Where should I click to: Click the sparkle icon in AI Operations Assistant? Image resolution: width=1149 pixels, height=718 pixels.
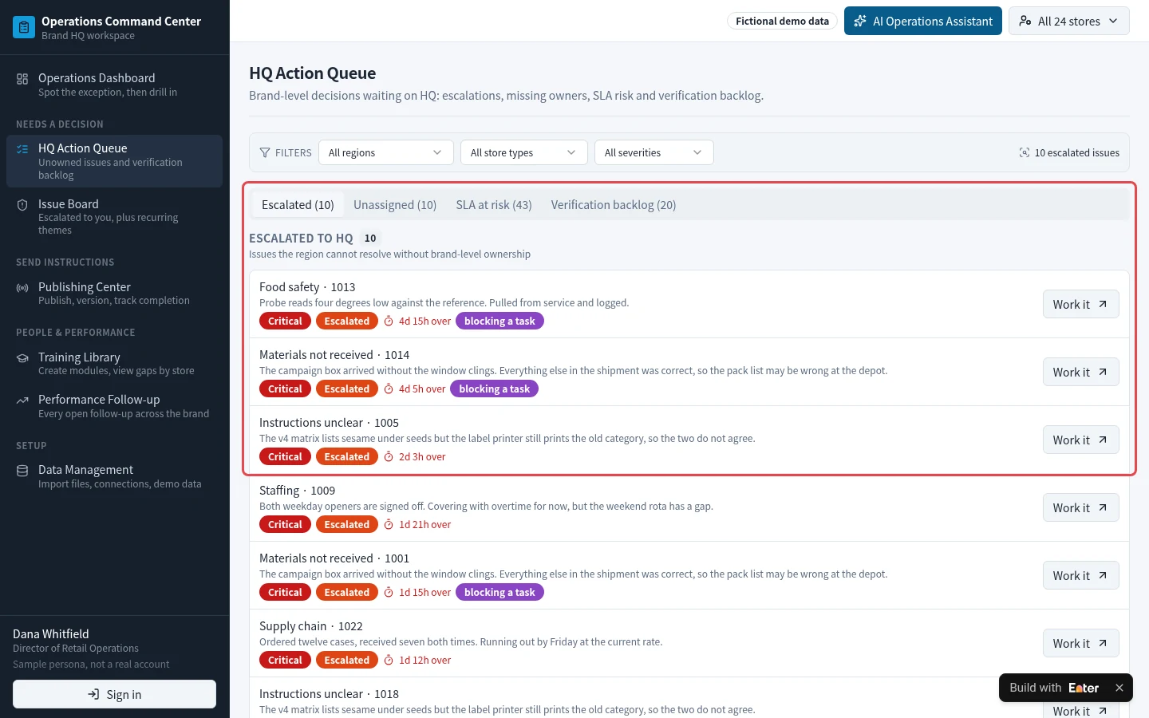click(x=860, y=21)
